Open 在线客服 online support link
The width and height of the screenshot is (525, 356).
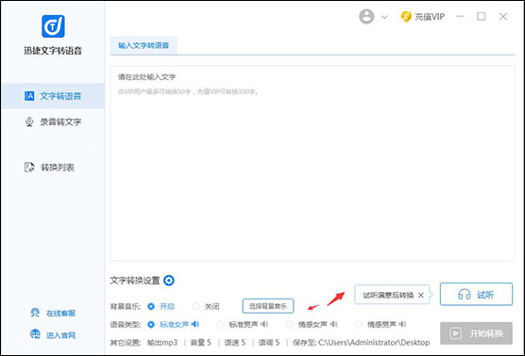[x=53, y=313]
